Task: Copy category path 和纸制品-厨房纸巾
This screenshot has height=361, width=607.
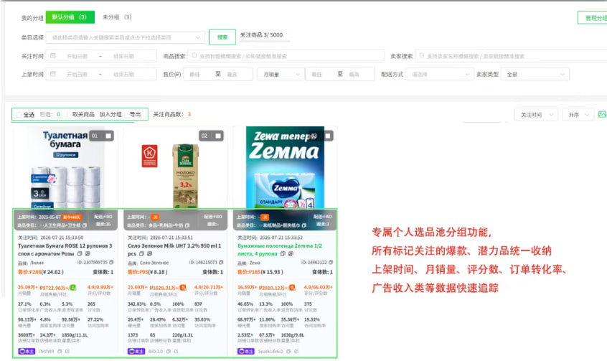Action: point(304,225)
